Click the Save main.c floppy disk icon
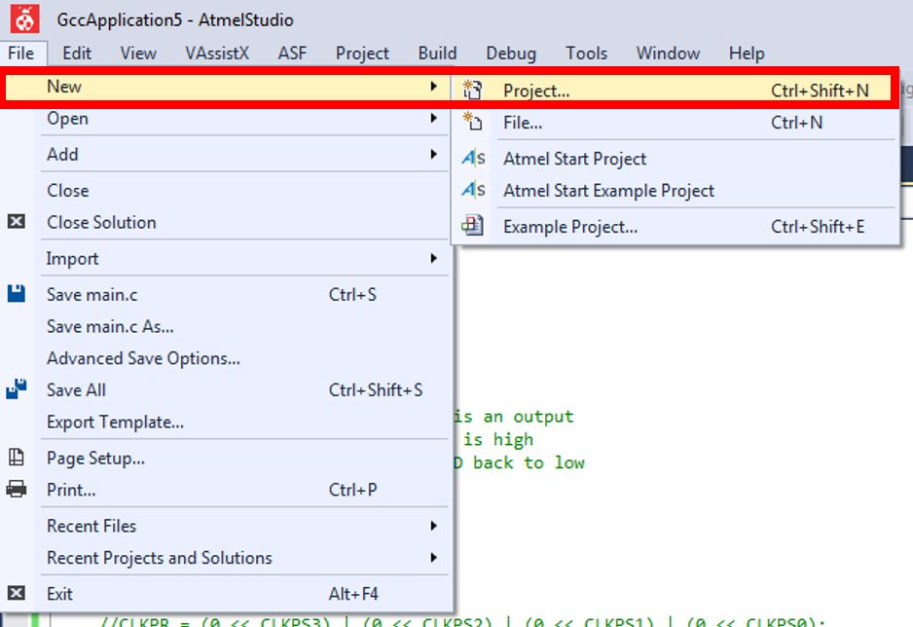Screen dimensions: 913x627 (x=17, y=293)
